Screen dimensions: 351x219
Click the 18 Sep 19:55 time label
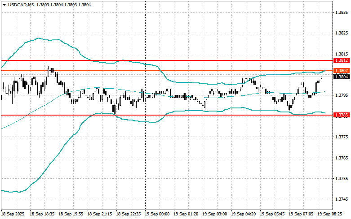[x=71, y=214]
